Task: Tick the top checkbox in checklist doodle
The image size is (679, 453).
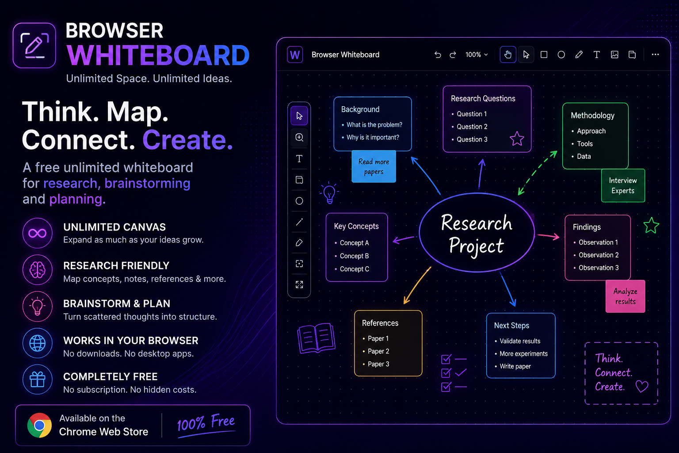Action: 446,359
